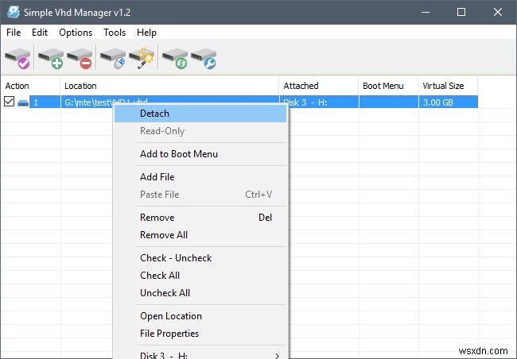Viewport: 517px width, 359px height.
Task: Open the Tools menu
Action: coord(115,33)
